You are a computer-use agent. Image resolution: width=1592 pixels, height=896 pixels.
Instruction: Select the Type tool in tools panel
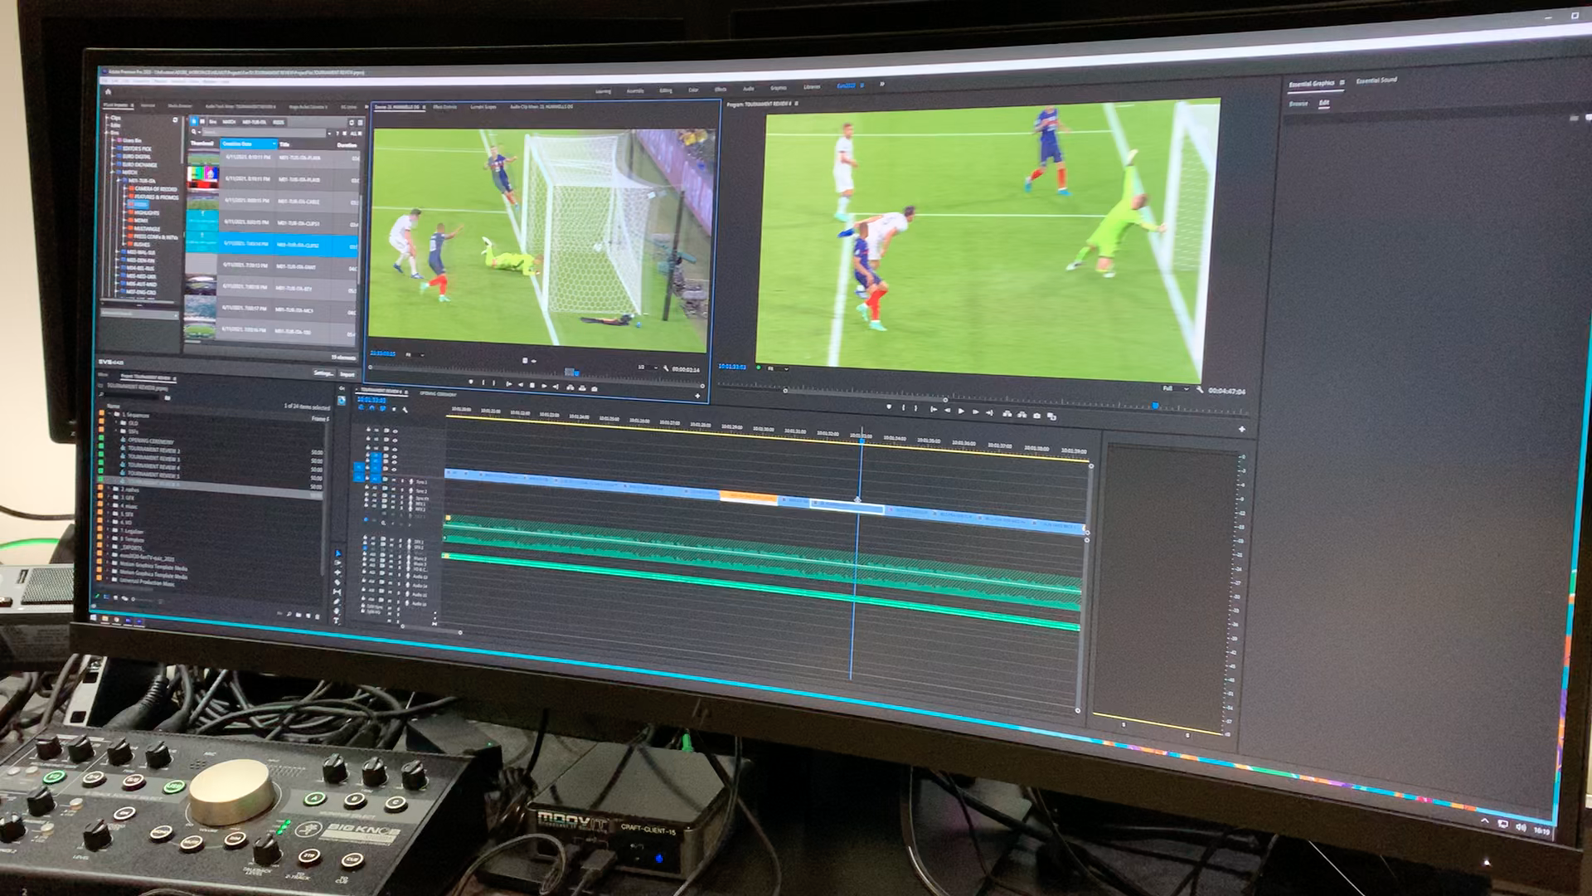(337, 621)
